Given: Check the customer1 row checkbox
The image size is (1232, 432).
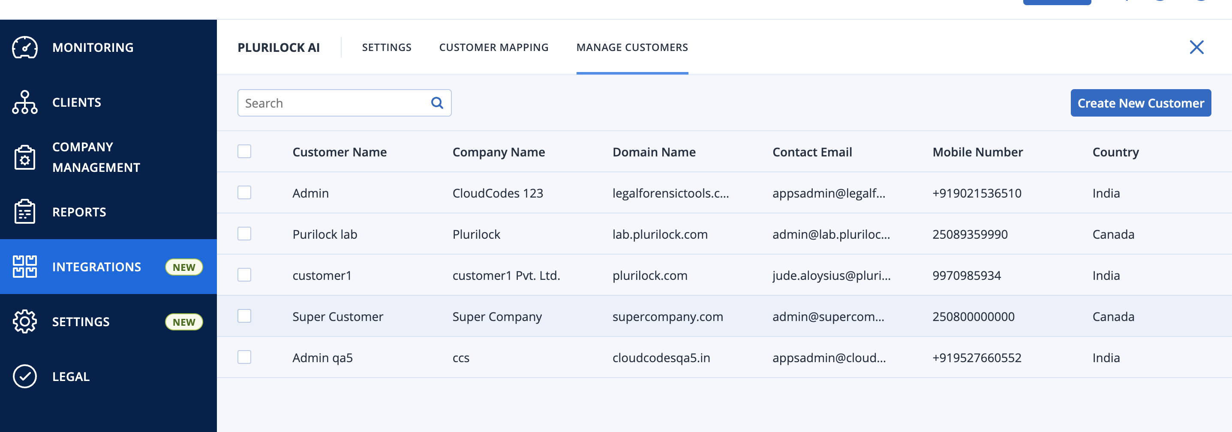Looking at the screenshot, I should (x=244, y=275).
